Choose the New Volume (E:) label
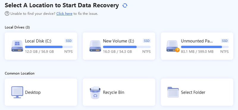This screenshot has height=110, width=238. tap(118, 41)
